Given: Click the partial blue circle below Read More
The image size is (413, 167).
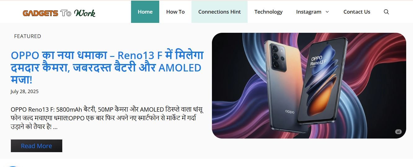Looking at the screenshot, I should coord(13,166).
